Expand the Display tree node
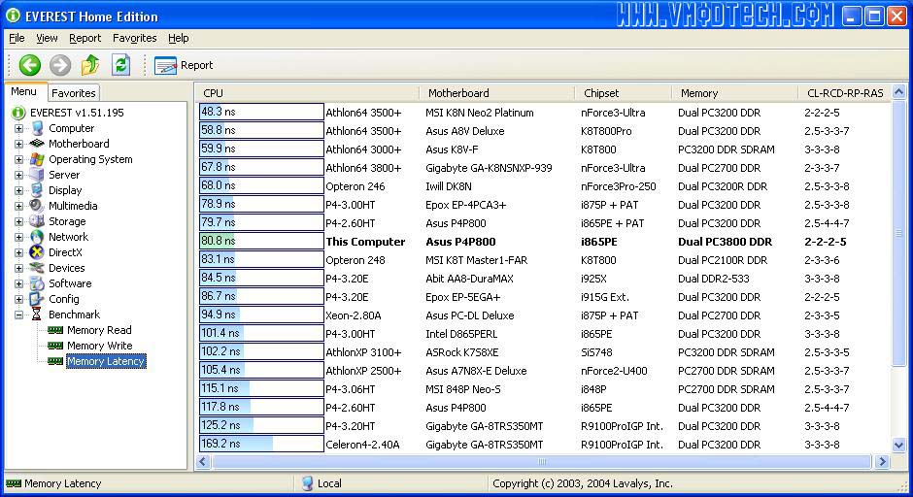Screen dimensions: 913x497 [x=18, y=190]
